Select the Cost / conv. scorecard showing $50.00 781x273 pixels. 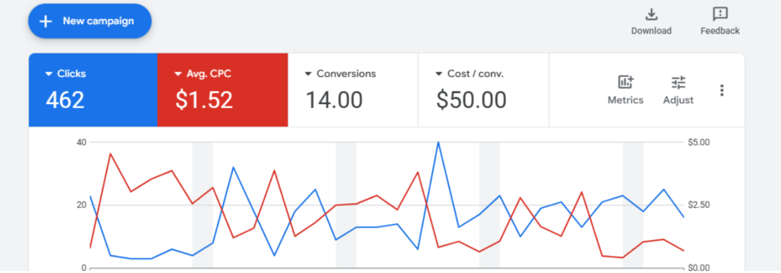click(x=484, y=90)
